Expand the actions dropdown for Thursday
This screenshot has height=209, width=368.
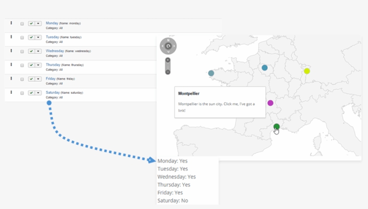38,65
